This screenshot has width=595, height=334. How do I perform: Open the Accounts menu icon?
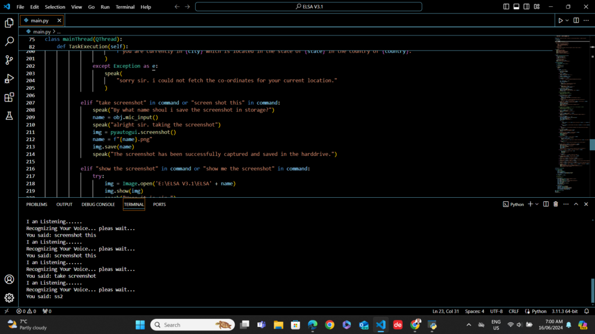click(x=9, y=279)
